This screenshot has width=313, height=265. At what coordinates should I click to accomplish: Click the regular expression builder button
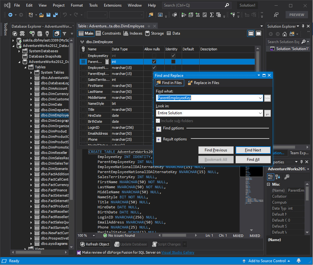tap(267, 98)
